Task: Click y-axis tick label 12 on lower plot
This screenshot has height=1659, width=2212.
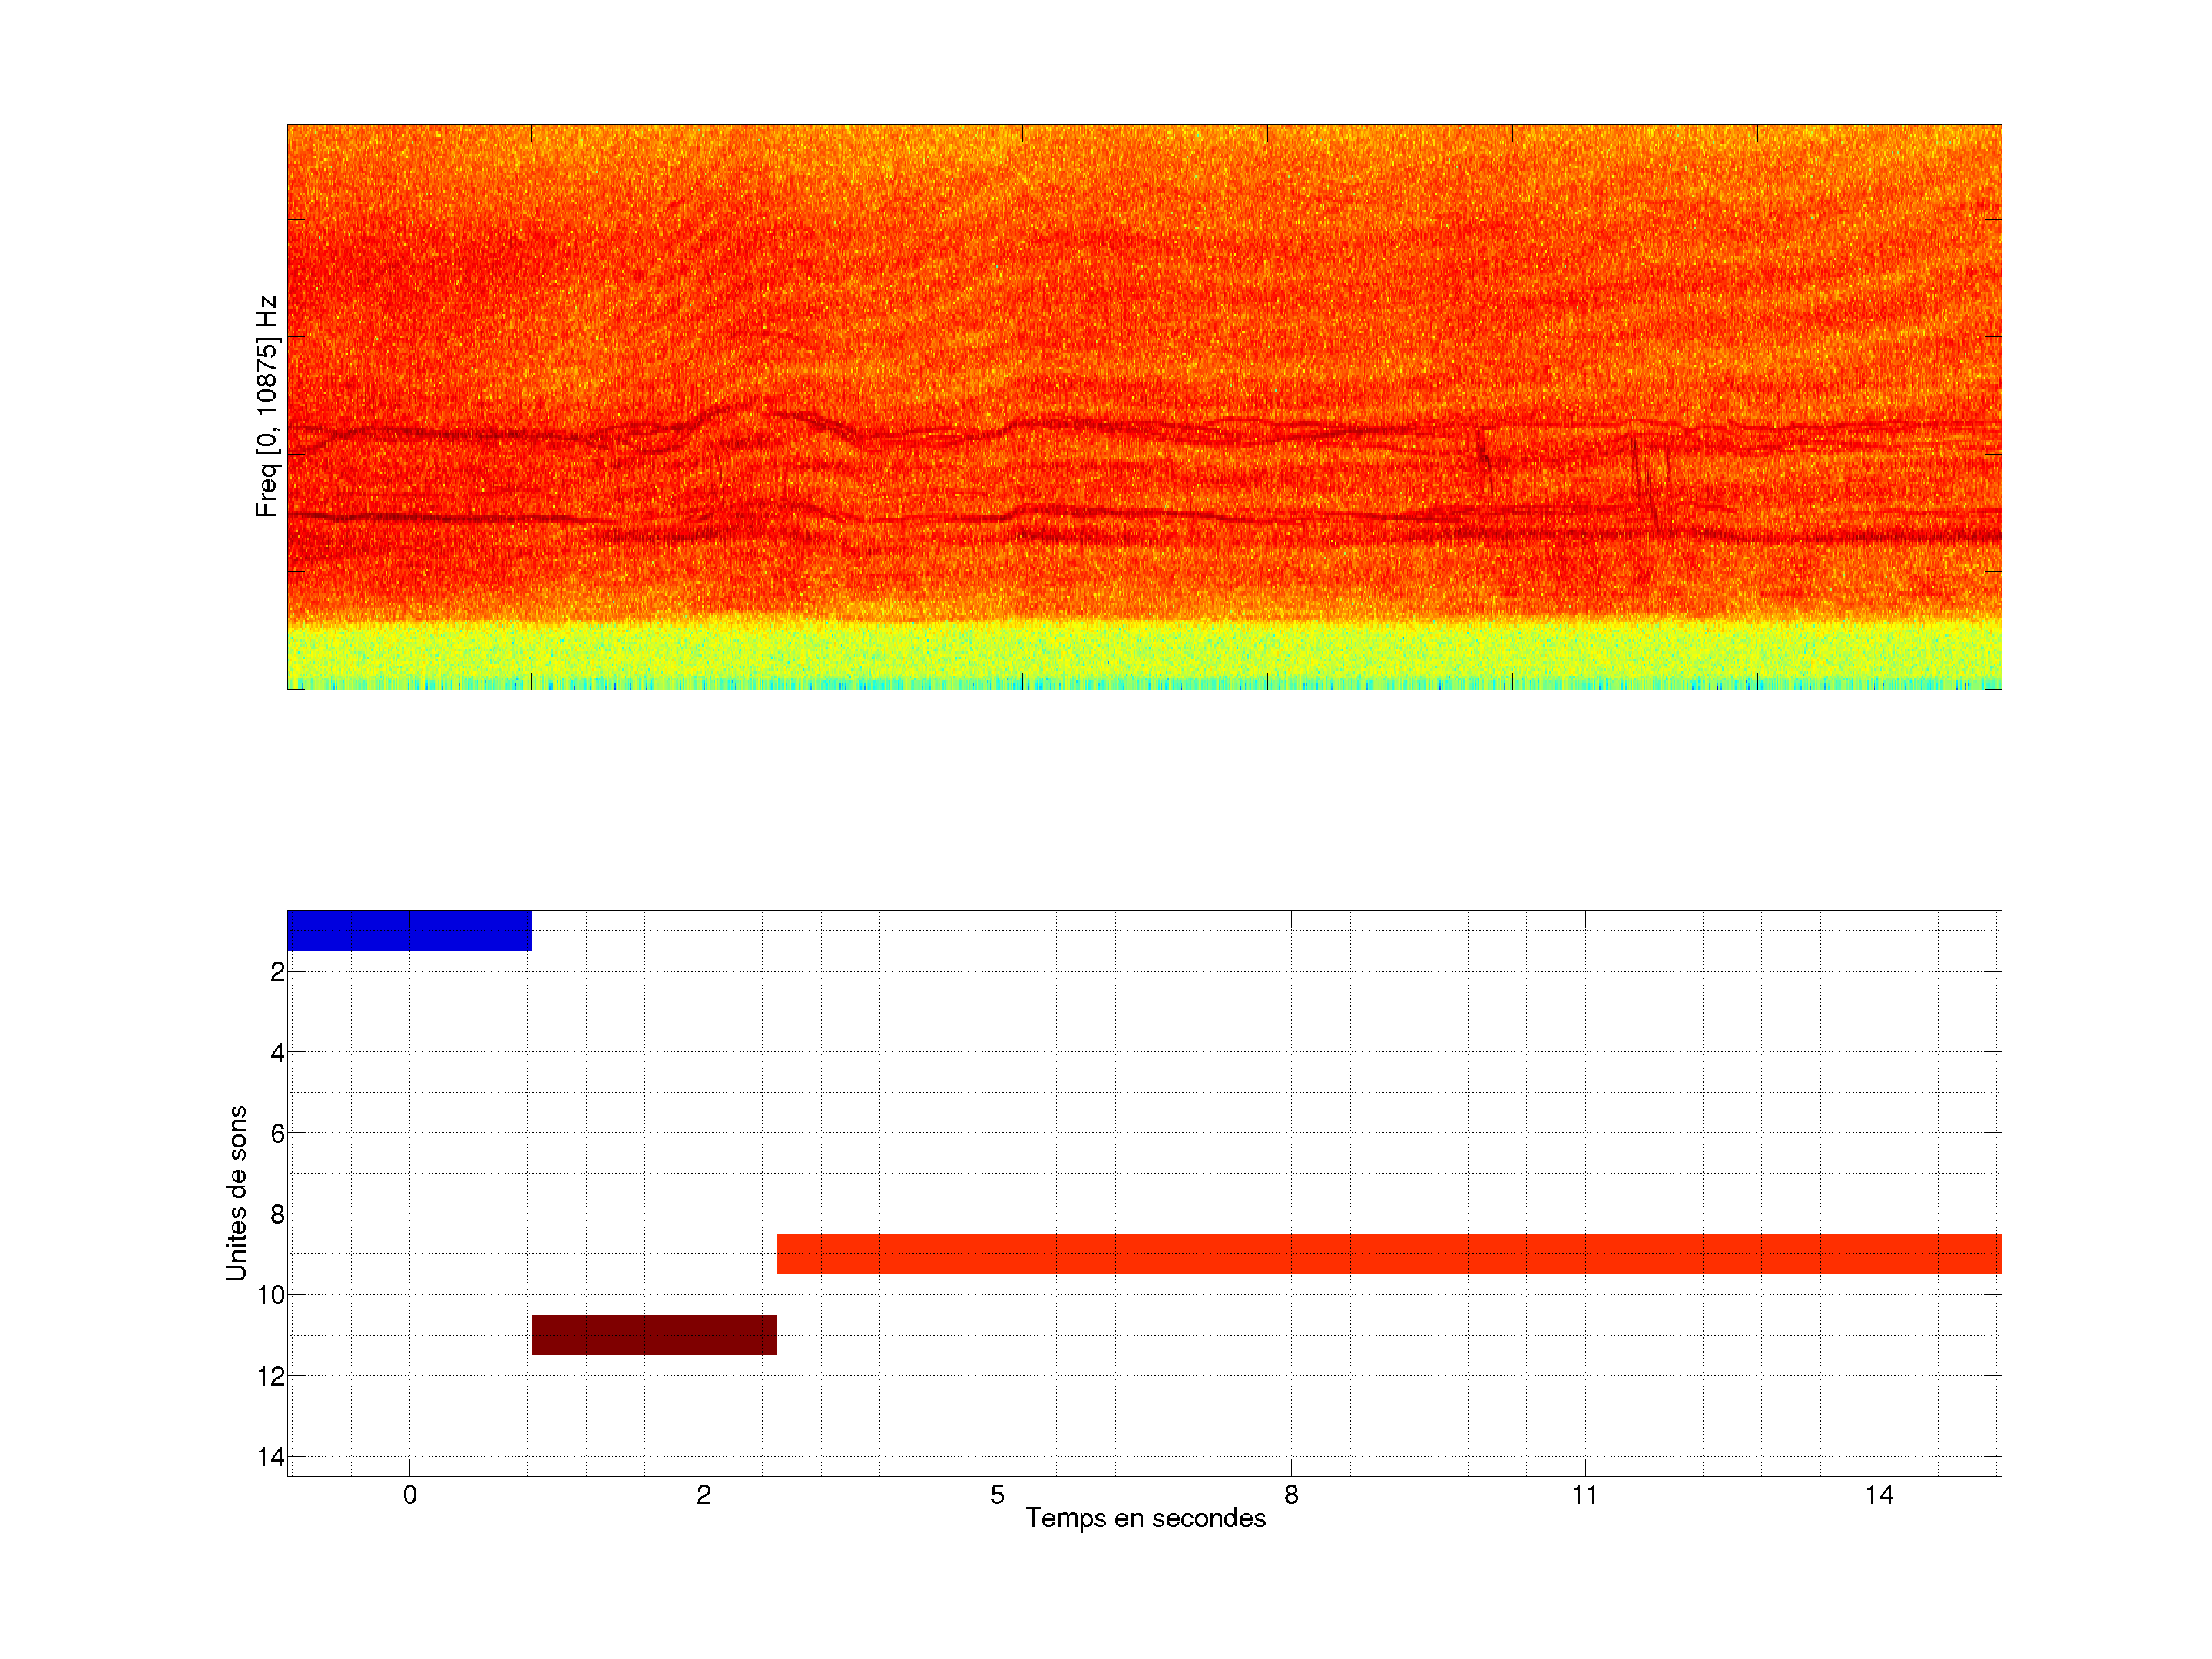Action: pyautogui.click(x=271, y=1377)
